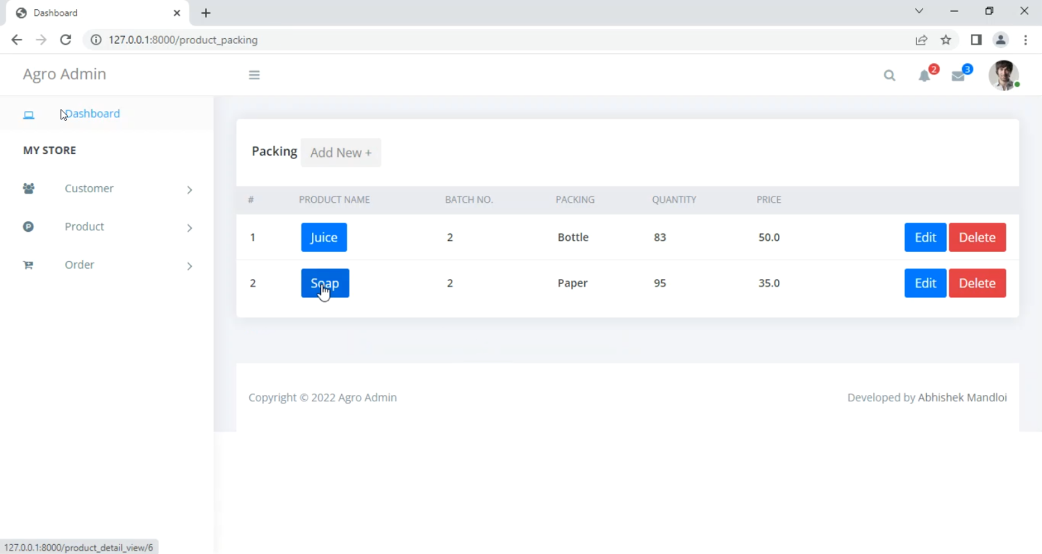
Task: Click the hamburger menu icon to toggle sidebar
Action: (254, 75)
